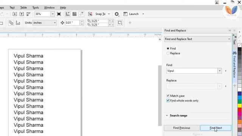Viewport: 242px width, 136px height.
Task: Click the plus quick customize icon on property bar
Action: click(x=130, y=23)
